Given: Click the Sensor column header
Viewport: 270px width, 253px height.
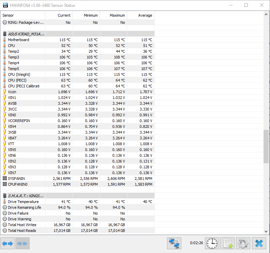Looking at the screenshot, I should click(x=23, y=15).
